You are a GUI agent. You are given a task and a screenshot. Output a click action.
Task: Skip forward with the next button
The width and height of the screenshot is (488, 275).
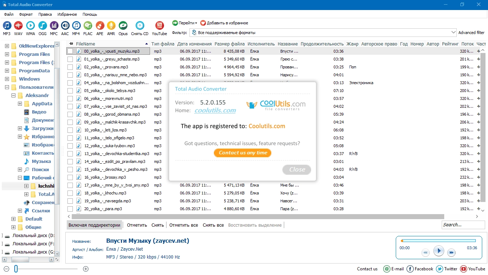[x=451, y=252]
